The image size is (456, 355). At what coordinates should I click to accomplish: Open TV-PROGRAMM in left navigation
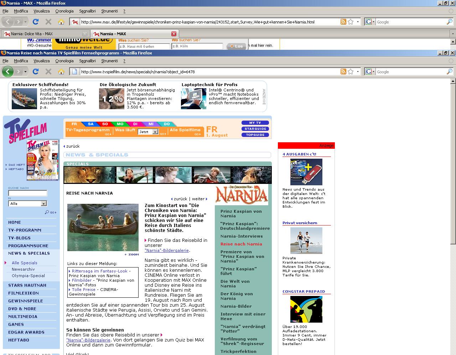25,230
